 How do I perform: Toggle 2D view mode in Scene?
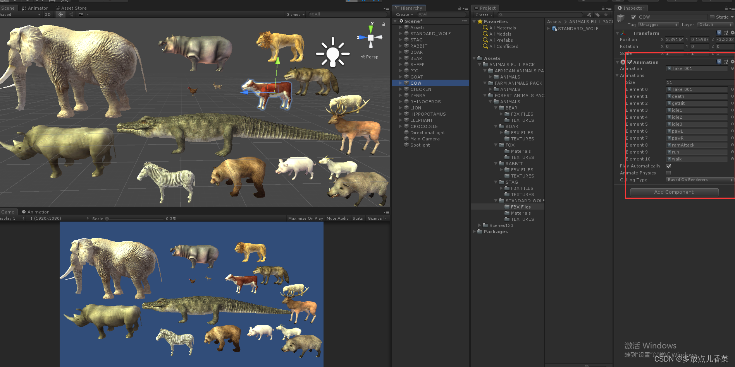click(x=48, y=14)
